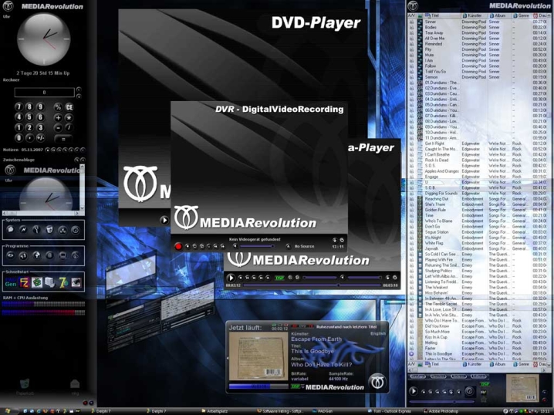Viewport: 554px width, 415px height.
Task: Click the percent key on the calculator
Action: tap(57, 107)
